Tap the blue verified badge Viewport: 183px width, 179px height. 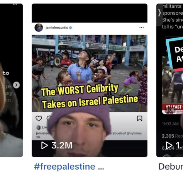point(71,27)
